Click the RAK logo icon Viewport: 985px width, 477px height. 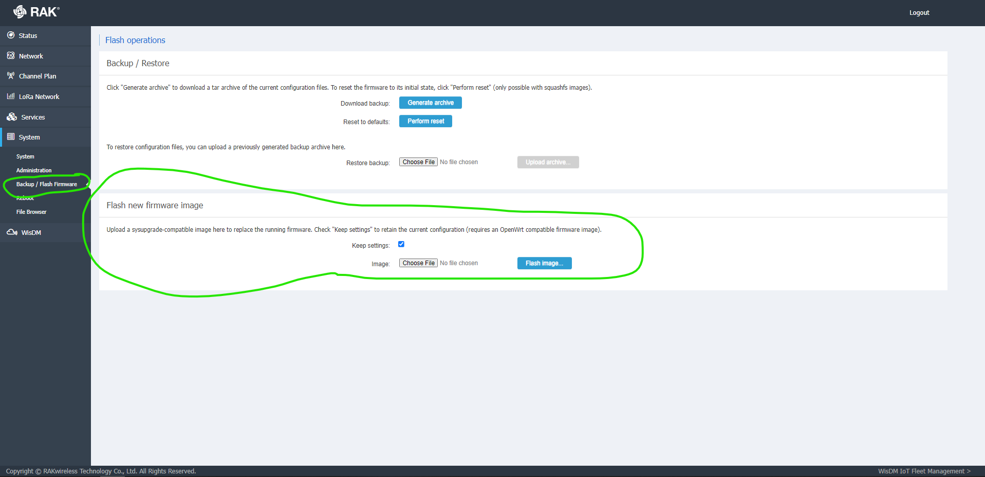coord(20,12)
